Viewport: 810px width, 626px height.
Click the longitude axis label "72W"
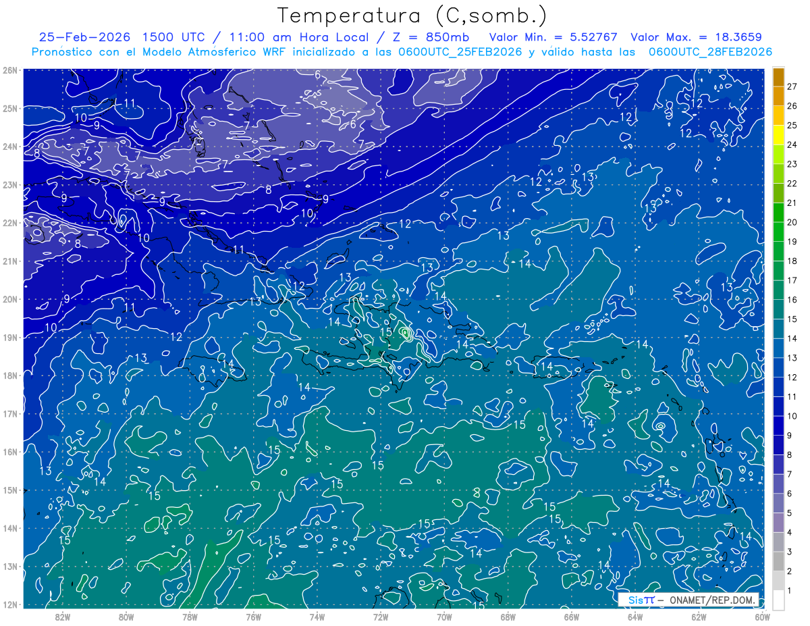tap(381, 616)
